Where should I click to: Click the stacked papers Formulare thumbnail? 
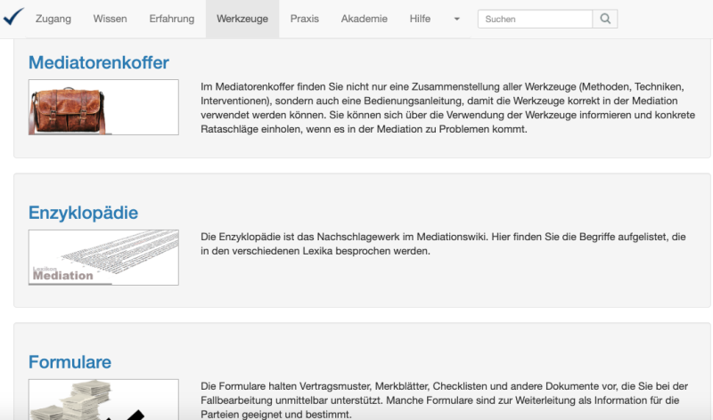pyautogui.click(x=103, y=400)
